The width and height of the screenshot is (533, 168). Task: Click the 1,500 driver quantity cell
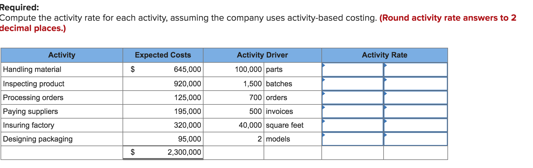pyautogui.click(x=234, y=84)
